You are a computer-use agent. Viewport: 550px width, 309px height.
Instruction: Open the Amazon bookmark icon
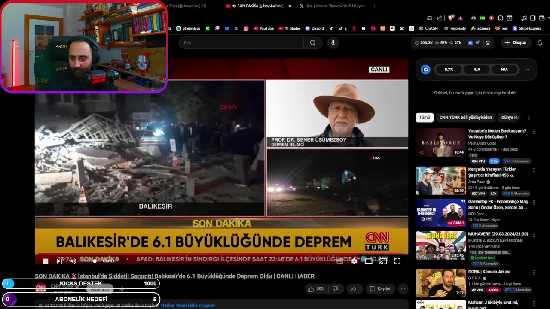click(392, 28)
